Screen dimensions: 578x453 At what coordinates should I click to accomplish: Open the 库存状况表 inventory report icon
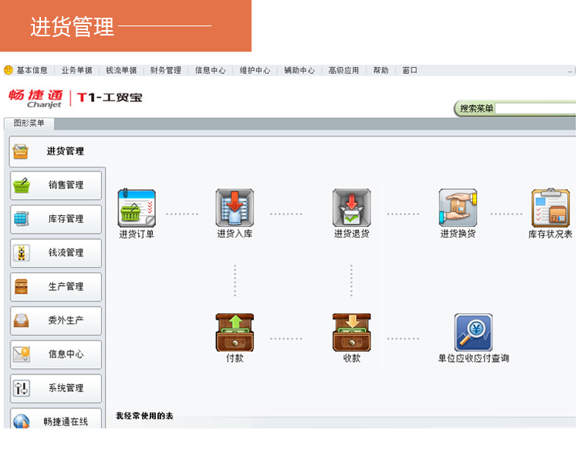550,208
